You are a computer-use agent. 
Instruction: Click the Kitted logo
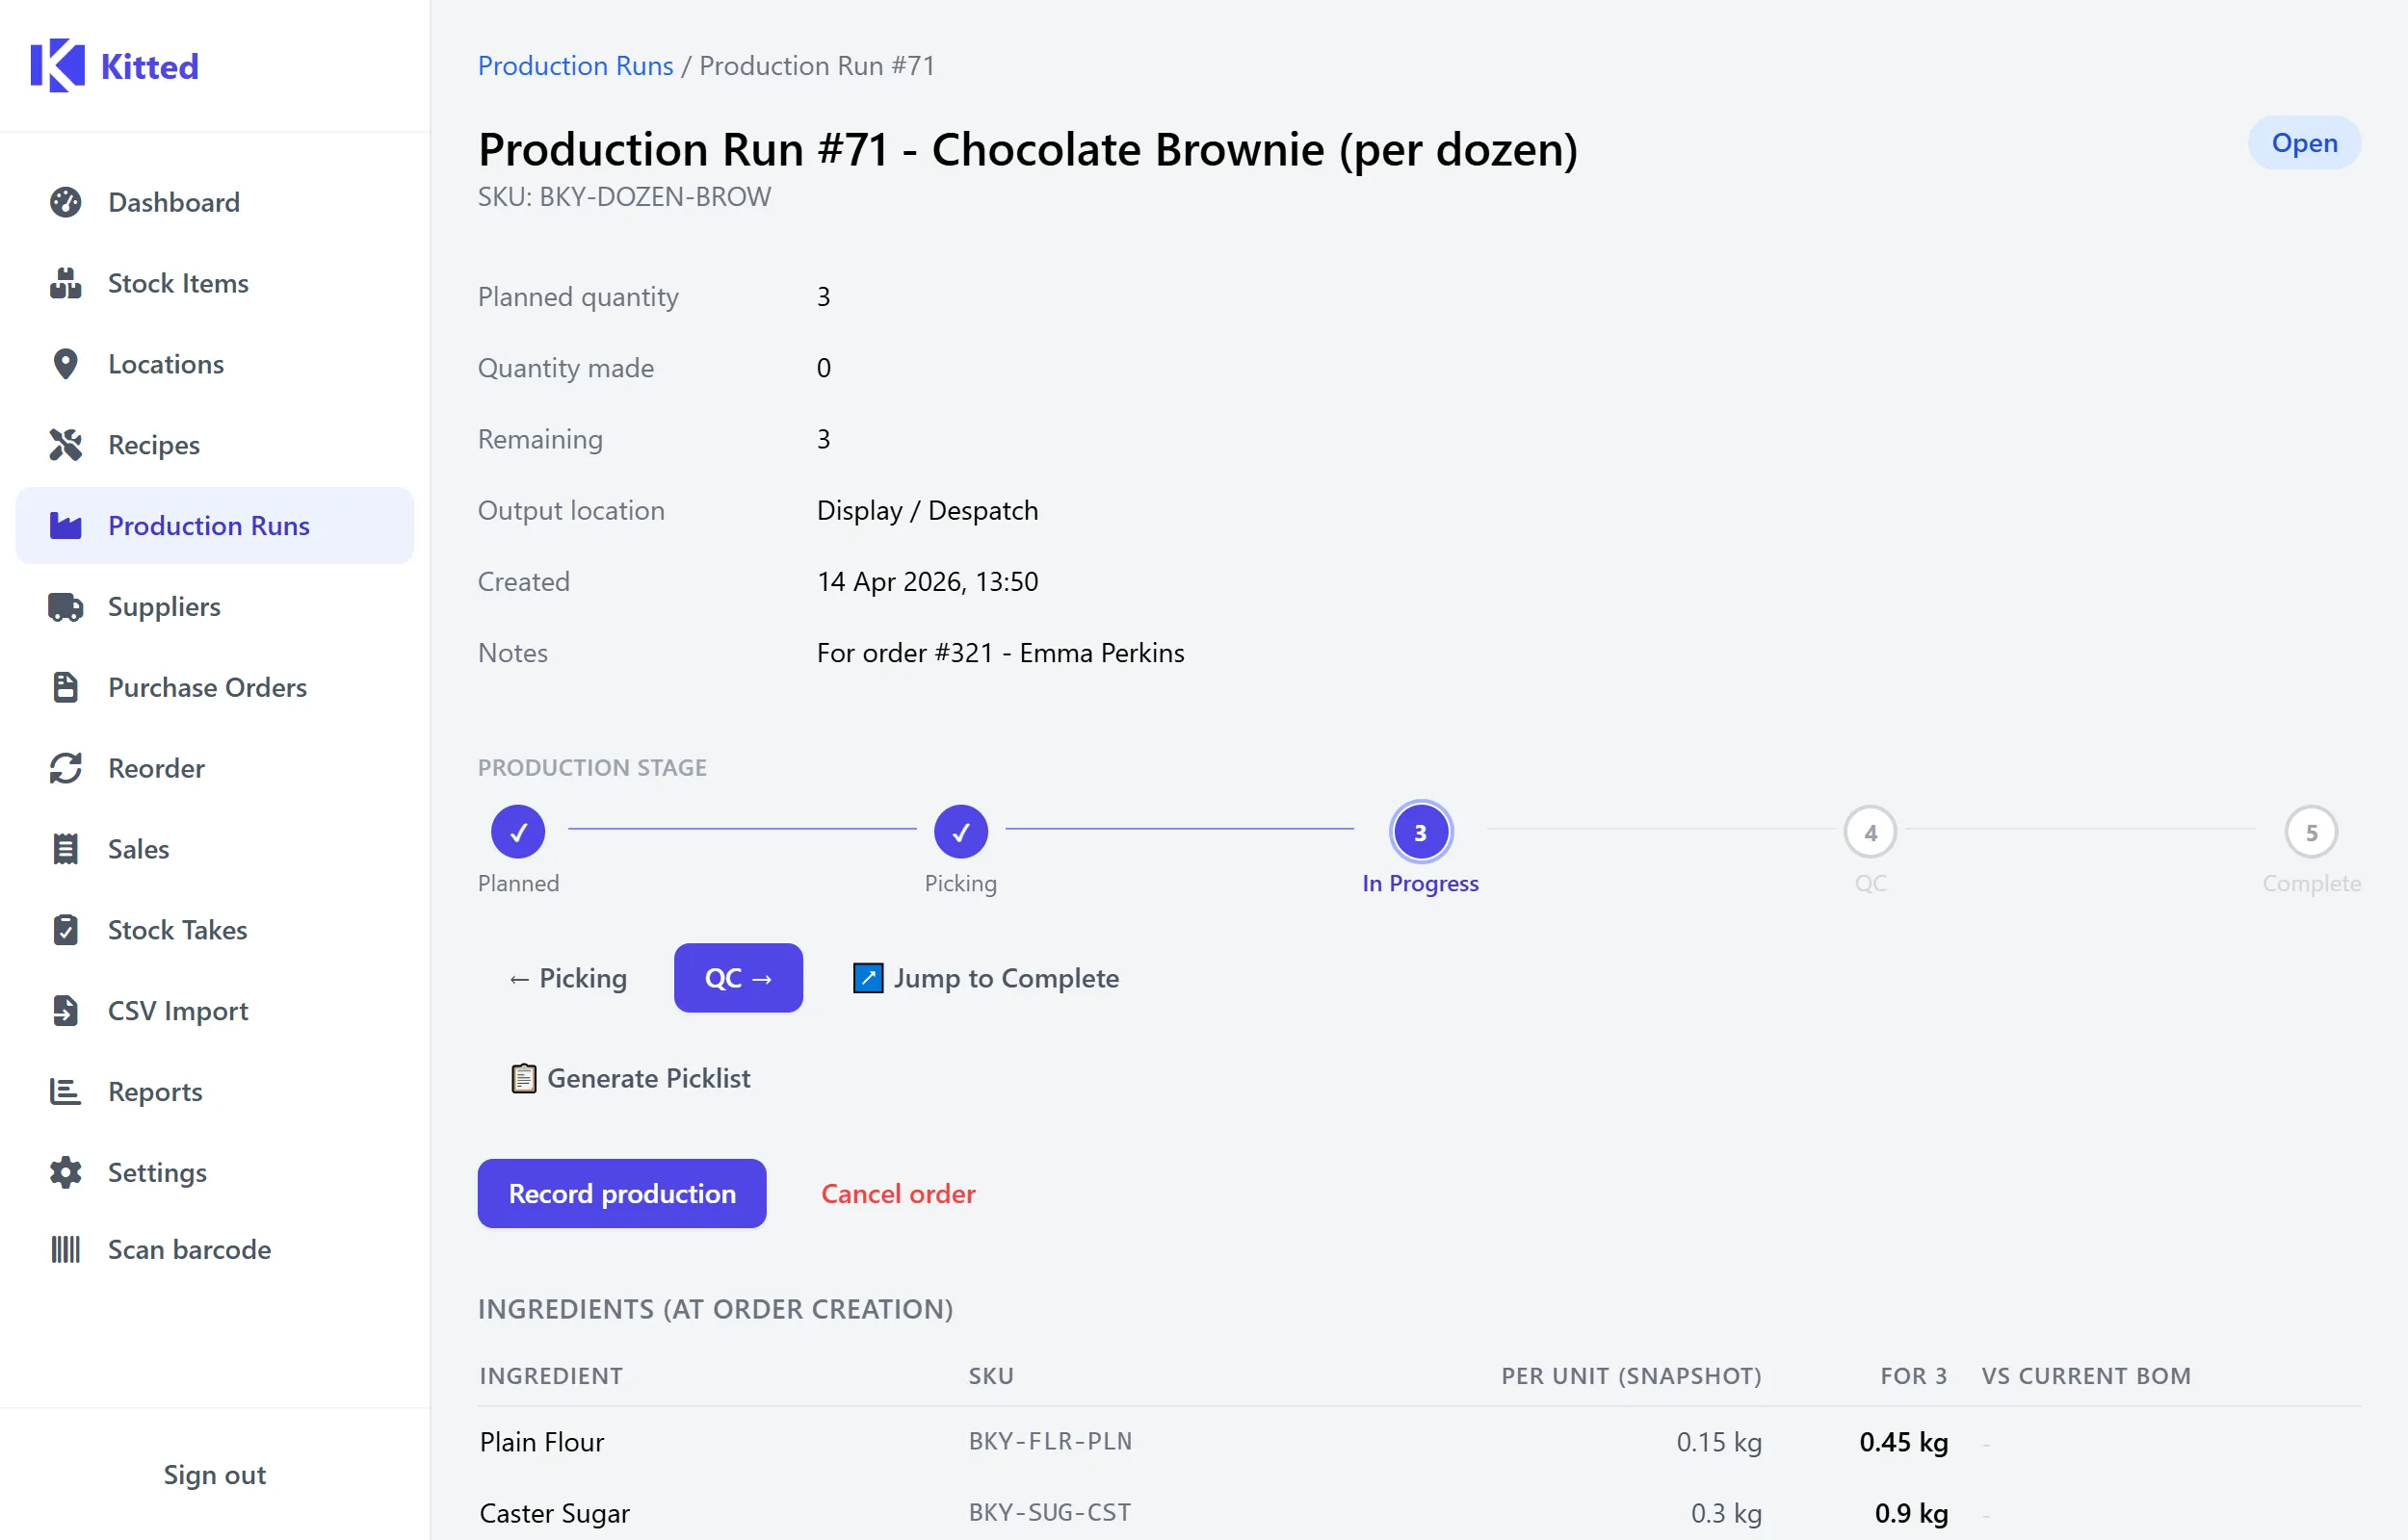tap(114, 65)
